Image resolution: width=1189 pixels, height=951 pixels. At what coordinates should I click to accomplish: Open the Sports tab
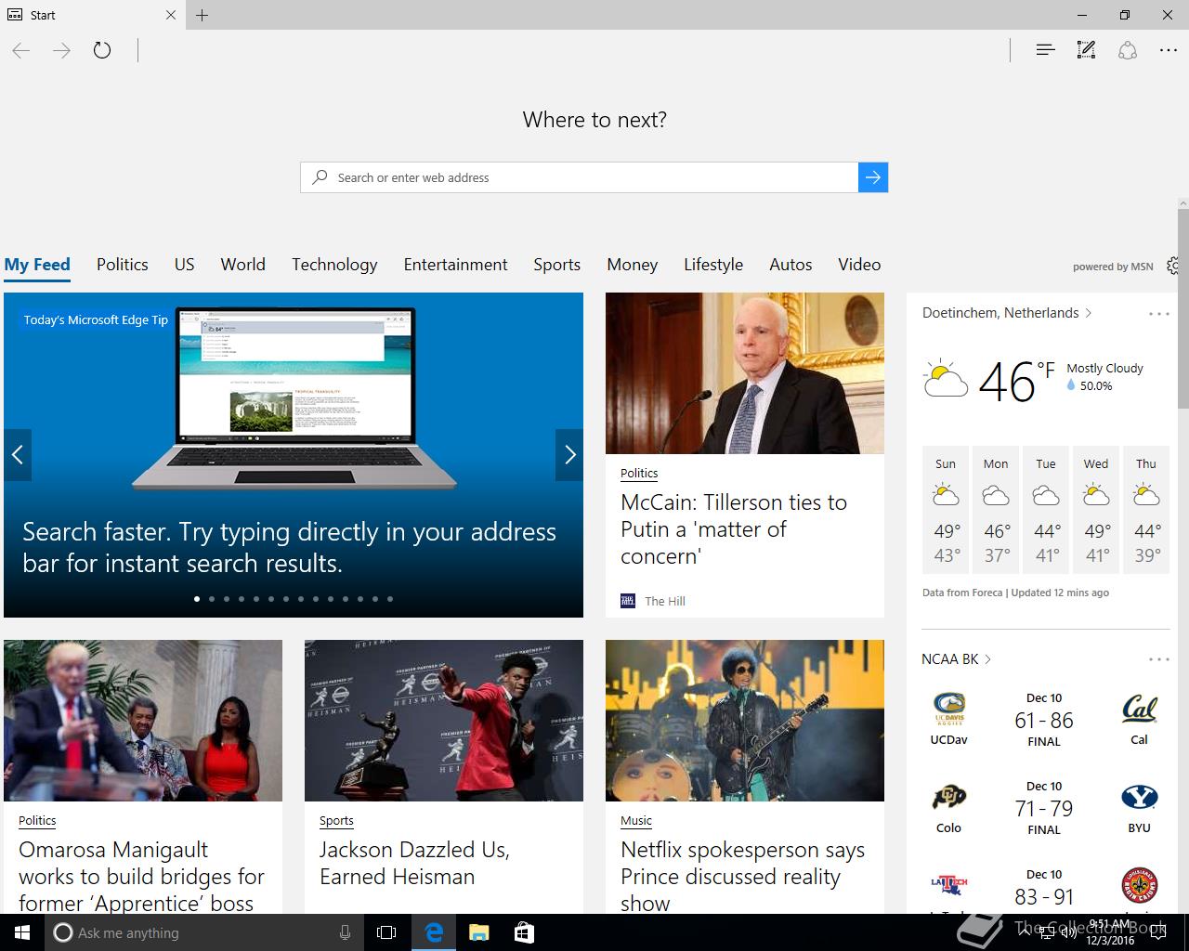point(557,265)
